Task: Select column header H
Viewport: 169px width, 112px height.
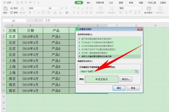Action: [155, 26]
